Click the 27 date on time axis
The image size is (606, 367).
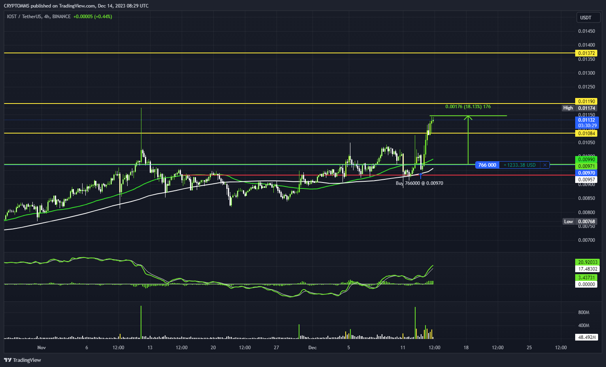[277, 348]
